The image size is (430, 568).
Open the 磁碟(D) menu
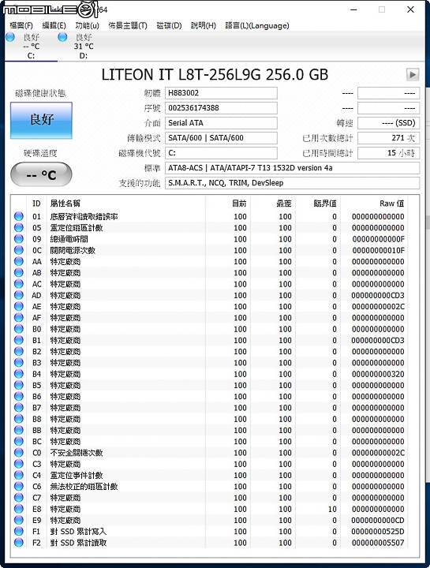click(x=169, y=26)
